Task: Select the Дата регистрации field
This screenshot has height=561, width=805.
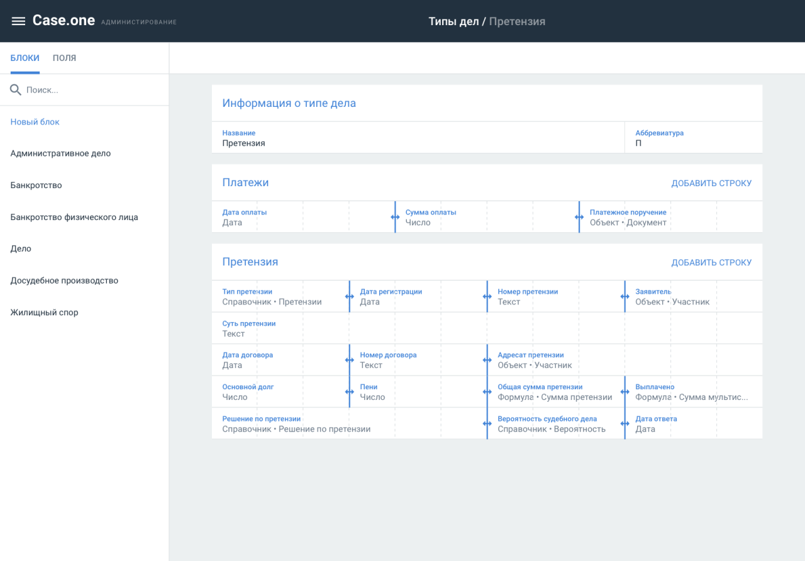Action: coord(418,296)
